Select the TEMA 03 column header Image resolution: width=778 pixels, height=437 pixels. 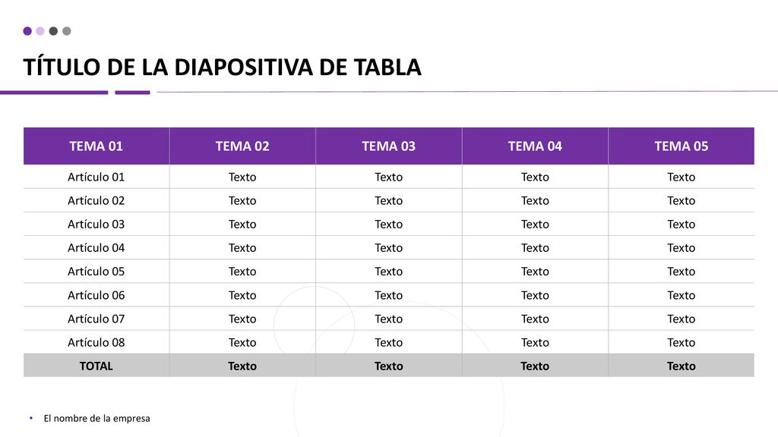[x=388, y=146]
